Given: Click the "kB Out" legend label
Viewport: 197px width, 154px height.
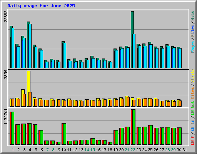Looking at the screenshot, I should [193, 108].
